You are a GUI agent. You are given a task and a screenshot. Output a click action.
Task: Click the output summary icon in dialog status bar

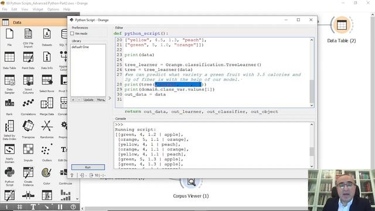pyautogui.click(x=91, y=175)
